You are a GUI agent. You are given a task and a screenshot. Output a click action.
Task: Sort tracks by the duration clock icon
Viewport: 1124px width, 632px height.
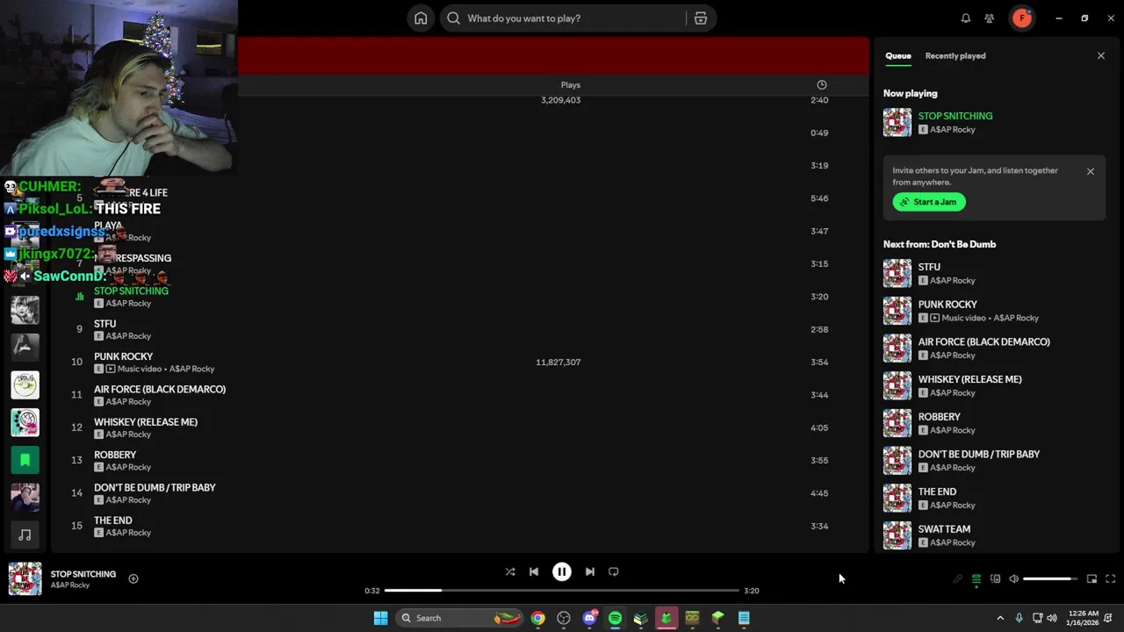(822, 85)
